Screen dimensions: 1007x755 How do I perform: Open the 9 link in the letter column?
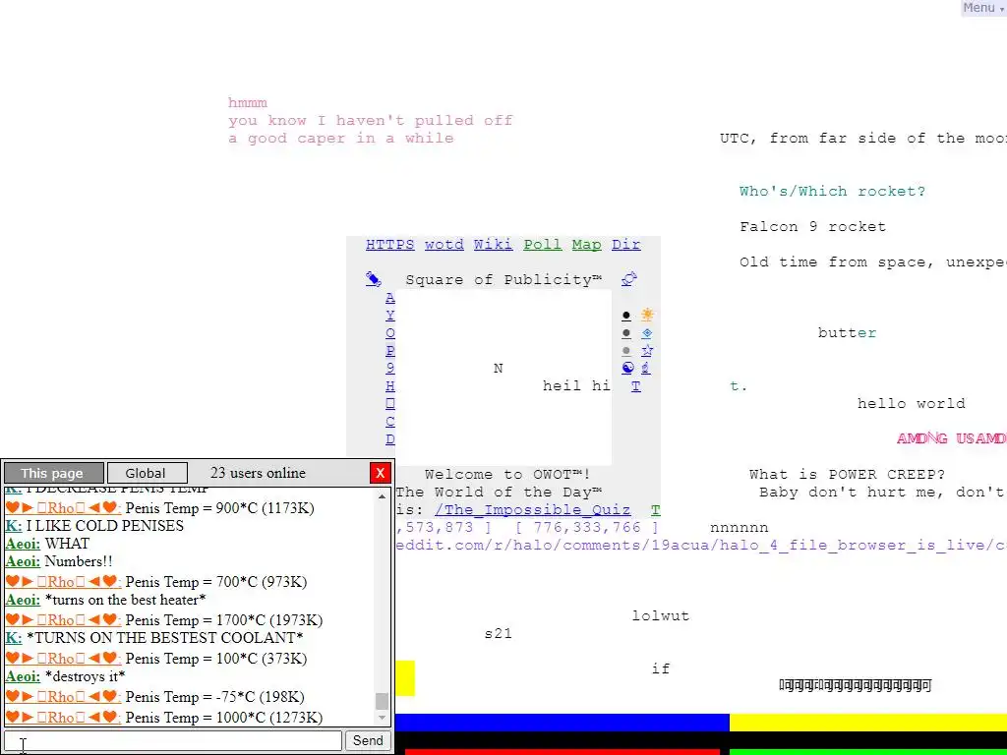point(389,368)
